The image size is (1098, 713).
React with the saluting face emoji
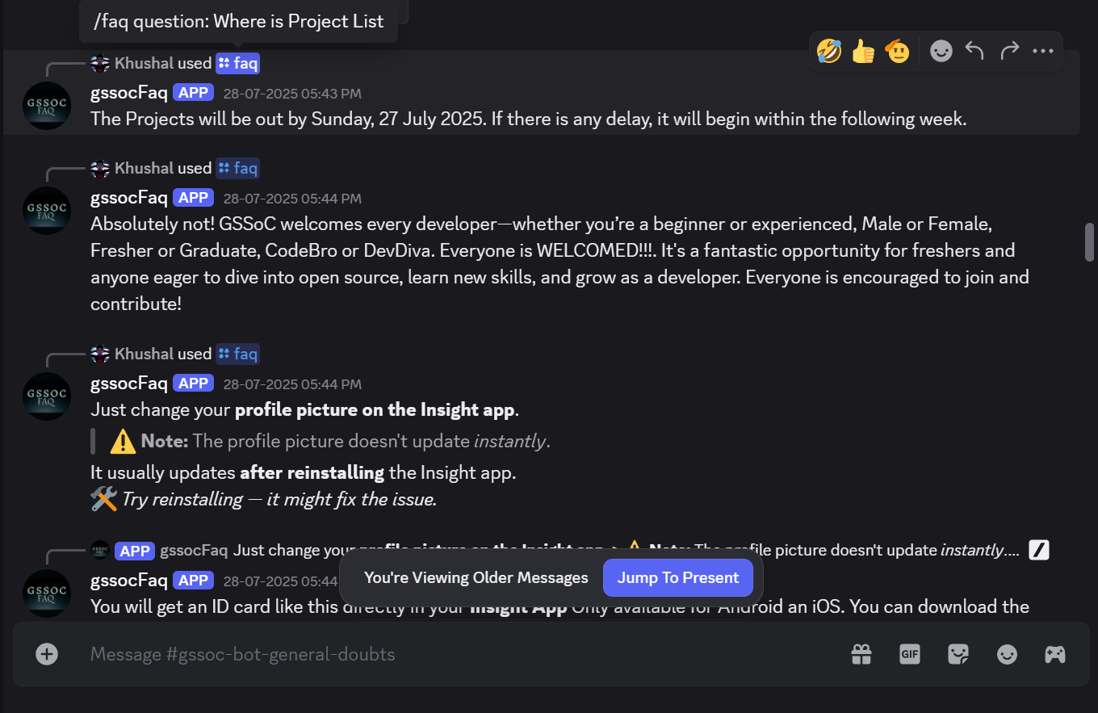pos(897,52)
